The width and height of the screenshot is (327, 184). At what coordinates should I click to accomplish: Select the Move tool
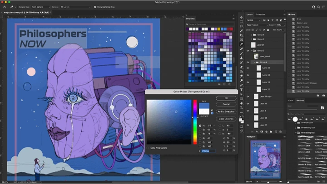241,17
